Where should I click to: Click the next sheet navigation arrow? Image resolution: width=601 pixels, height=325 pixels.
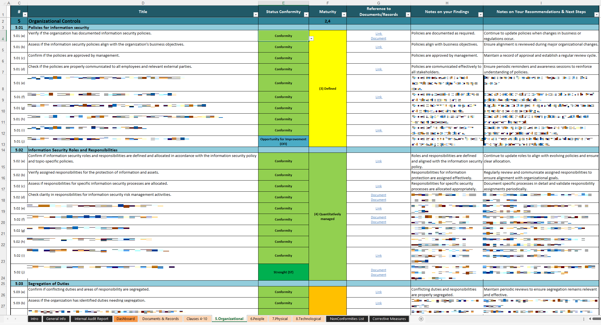pos(16,319)
